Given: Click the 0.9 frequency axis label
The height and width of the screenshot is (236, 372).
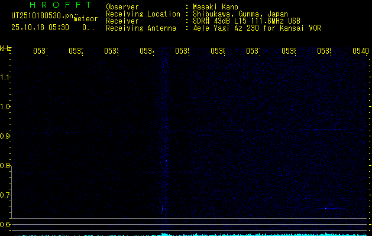Looking at the screenshot, I should pyautogui.click(x=5, y=136).
